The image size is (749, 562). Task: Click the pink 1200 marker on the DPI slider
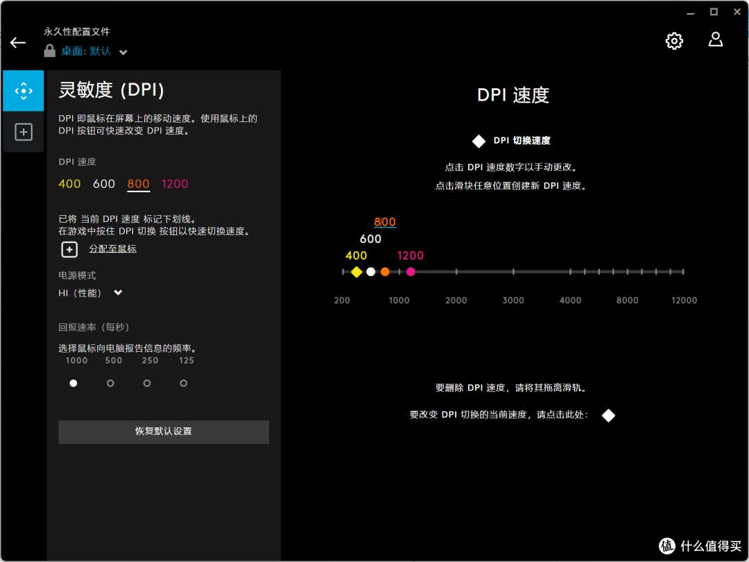pyautogui.click(x=411, y=271)
